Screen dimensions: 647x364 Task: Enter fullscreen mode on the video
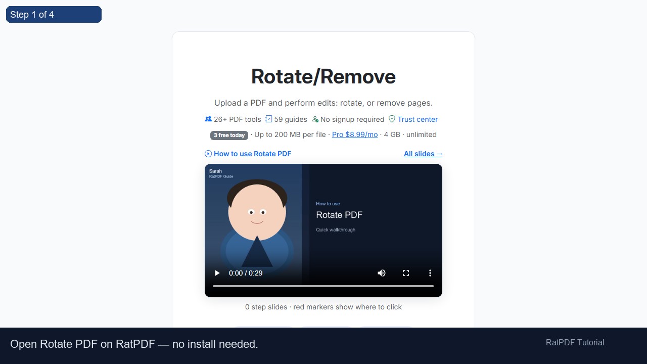[x=406, y=273]
